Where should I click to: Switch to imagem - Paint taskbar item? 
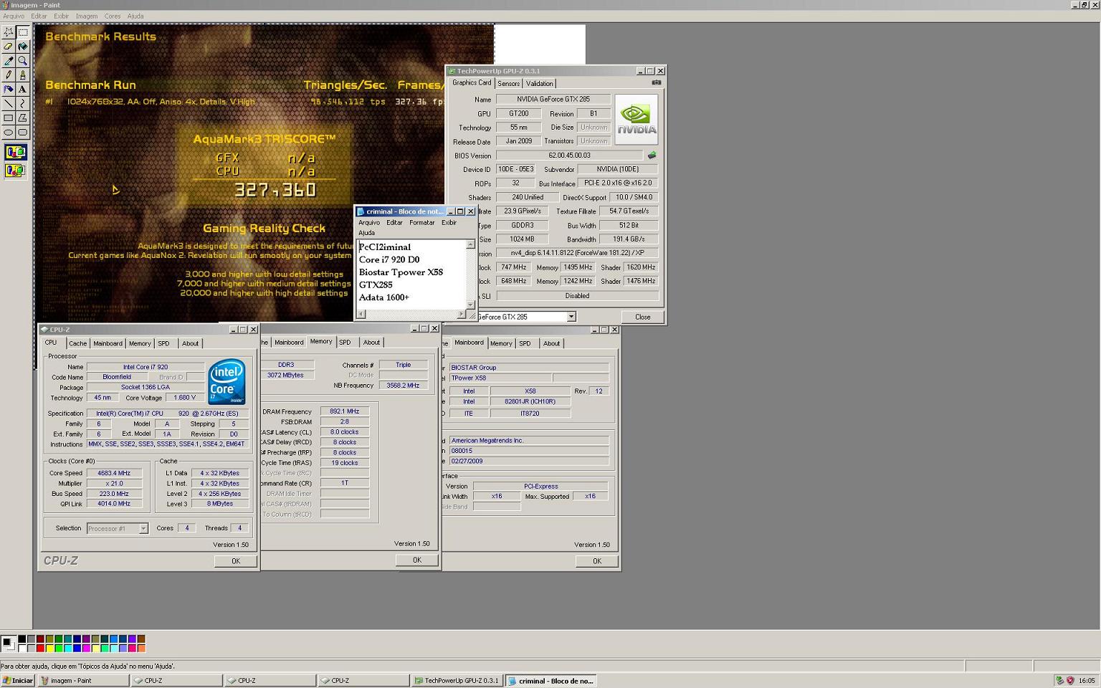coord(83,681)
